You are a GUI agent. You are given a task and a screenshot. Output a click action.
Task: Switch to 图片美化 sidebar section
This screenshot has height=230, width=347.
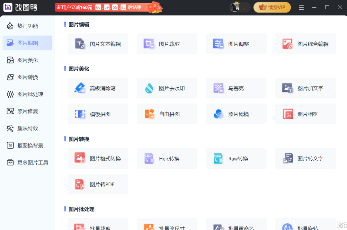(27, 60)
